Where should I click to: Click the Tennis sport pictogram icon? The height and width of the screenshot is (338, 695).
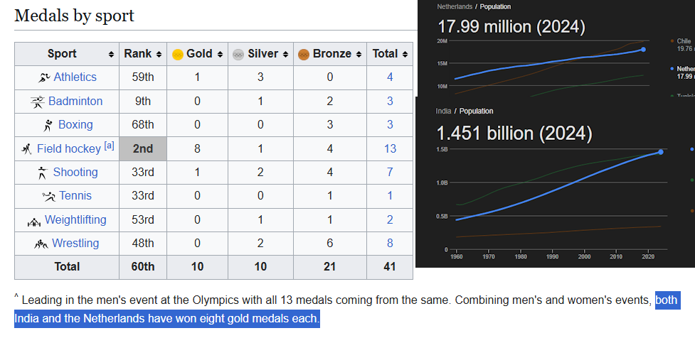click(x=48, y=196)
